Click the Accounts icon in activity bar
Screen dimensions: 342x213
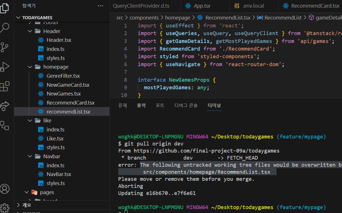pos(5,189)
